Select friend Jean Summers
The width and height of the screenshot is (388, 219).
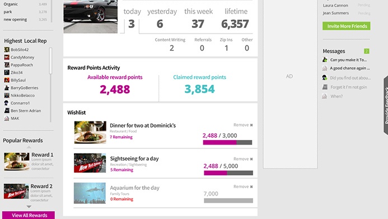[x=335, y=13]
